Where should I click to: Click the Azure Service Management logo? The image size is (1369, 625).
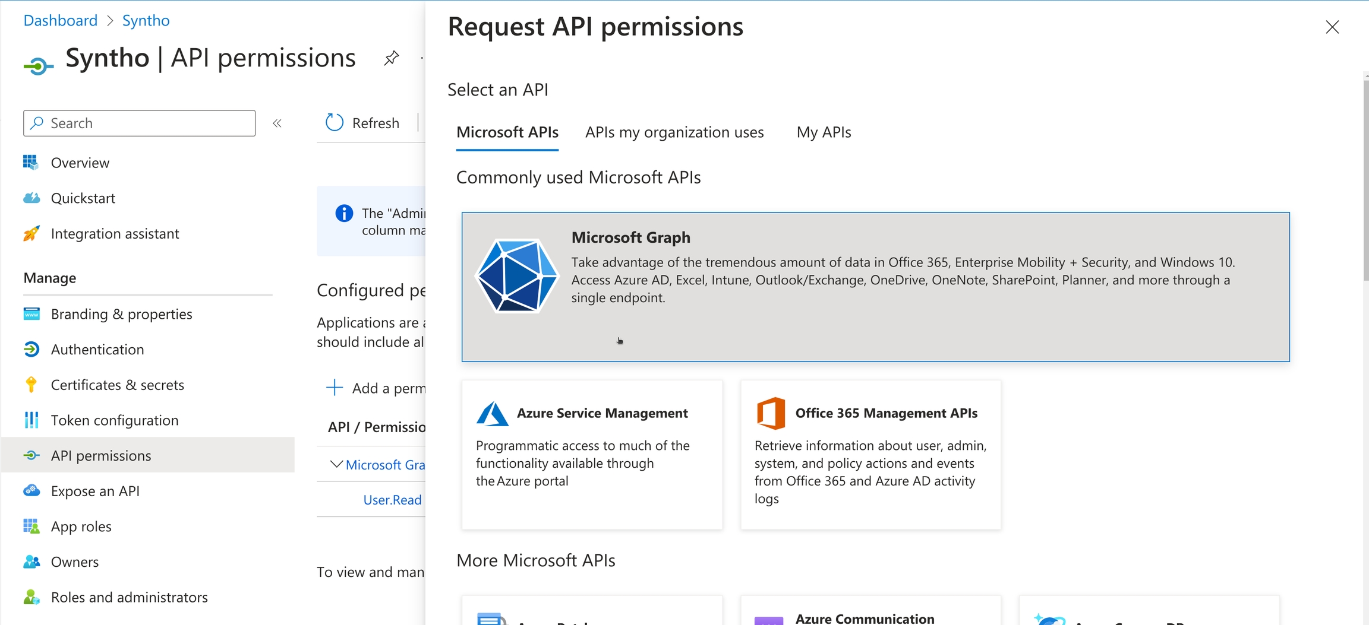(492, 414)
